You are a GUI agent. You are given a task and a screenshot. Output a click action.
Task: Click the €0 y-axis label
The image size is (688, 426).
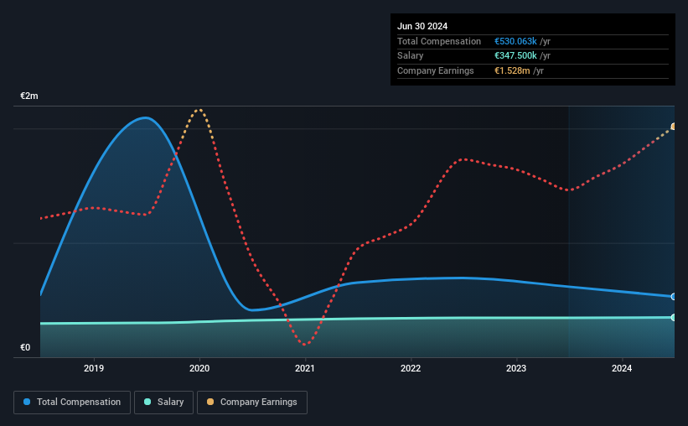click(25, 347)
